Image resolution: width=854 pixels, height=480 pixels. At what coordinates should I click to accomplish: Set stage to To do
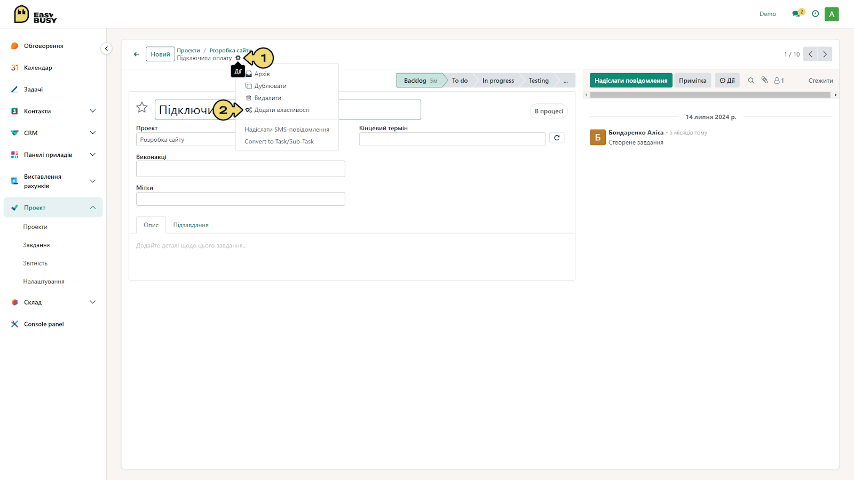460,81
